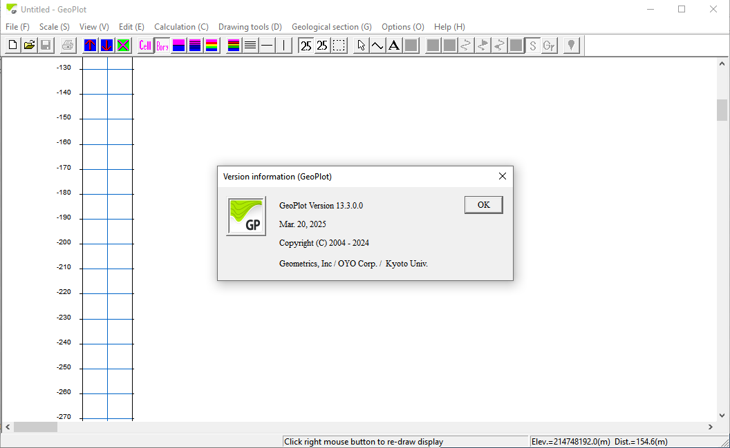This screenshot has height=448, width=730.
Task: Click the map pin marker icon
Action: [x=571, y=46]
